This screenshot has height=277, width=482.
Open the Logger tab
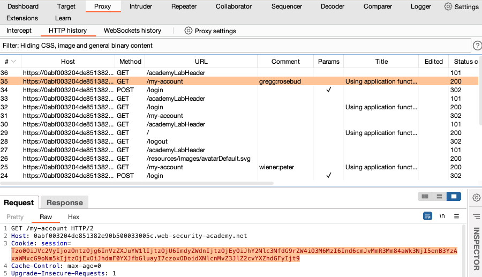pyautogui.click(x=421, y=6)
